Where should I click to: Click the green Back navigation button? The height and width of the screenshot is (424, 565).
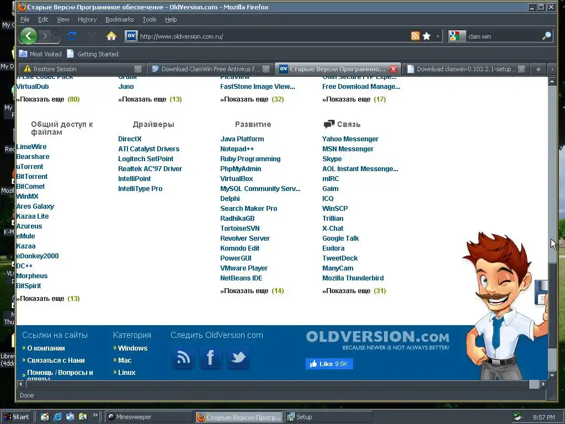coord(29,36)
